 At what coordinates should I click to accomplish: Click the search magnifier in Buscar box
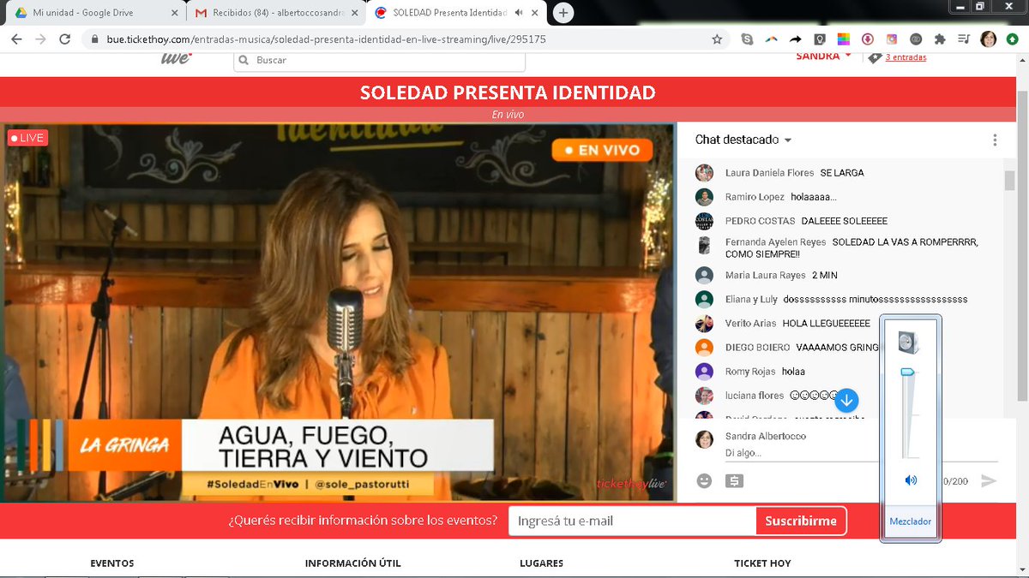244,61
